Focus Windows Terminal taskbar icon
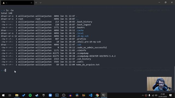Screen dimensions: 175x98 pos(104,95)
